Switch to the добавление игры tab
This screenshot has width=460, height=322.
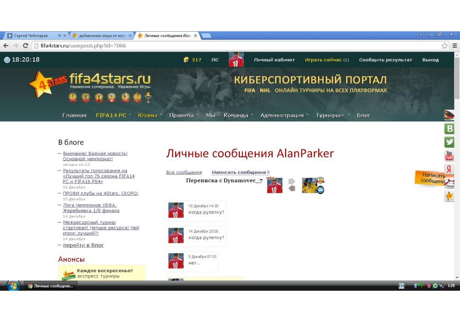[102, 35]
